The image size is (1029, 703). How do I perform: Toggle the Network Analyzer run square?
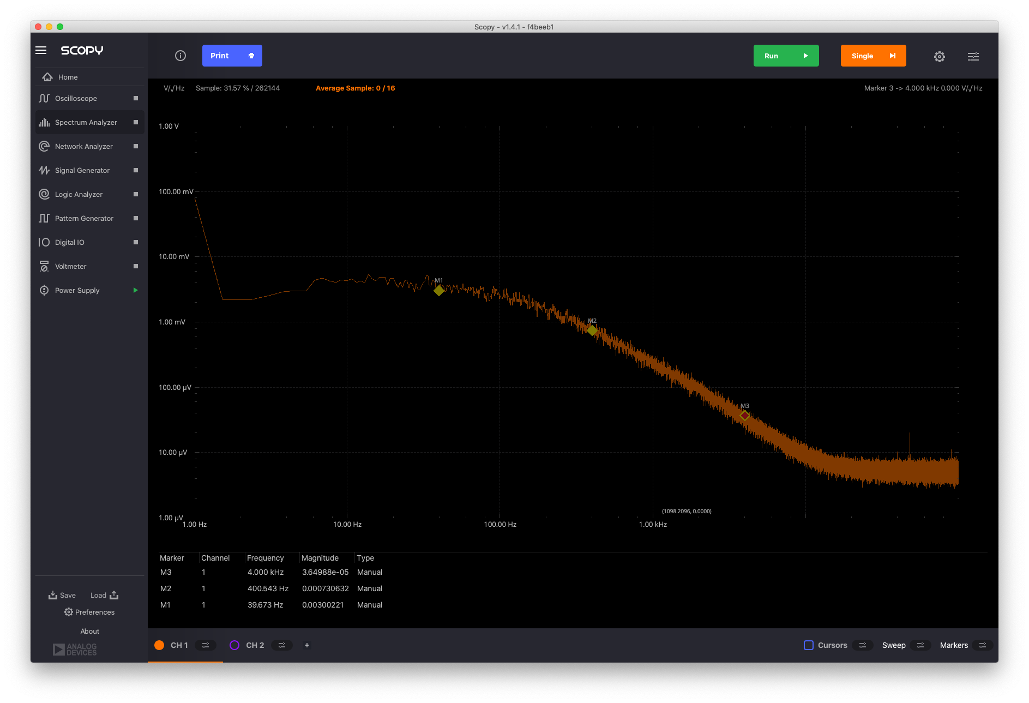pos(136,146)
